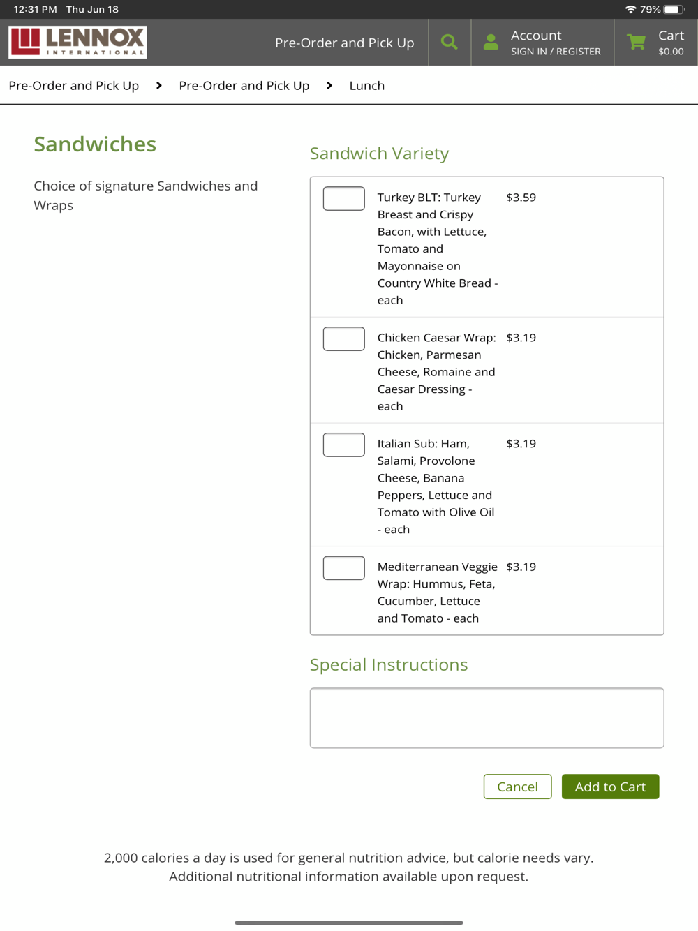Screen dimensions: 698x931
Task: Click the Cancel button
Action: [518, 787]
